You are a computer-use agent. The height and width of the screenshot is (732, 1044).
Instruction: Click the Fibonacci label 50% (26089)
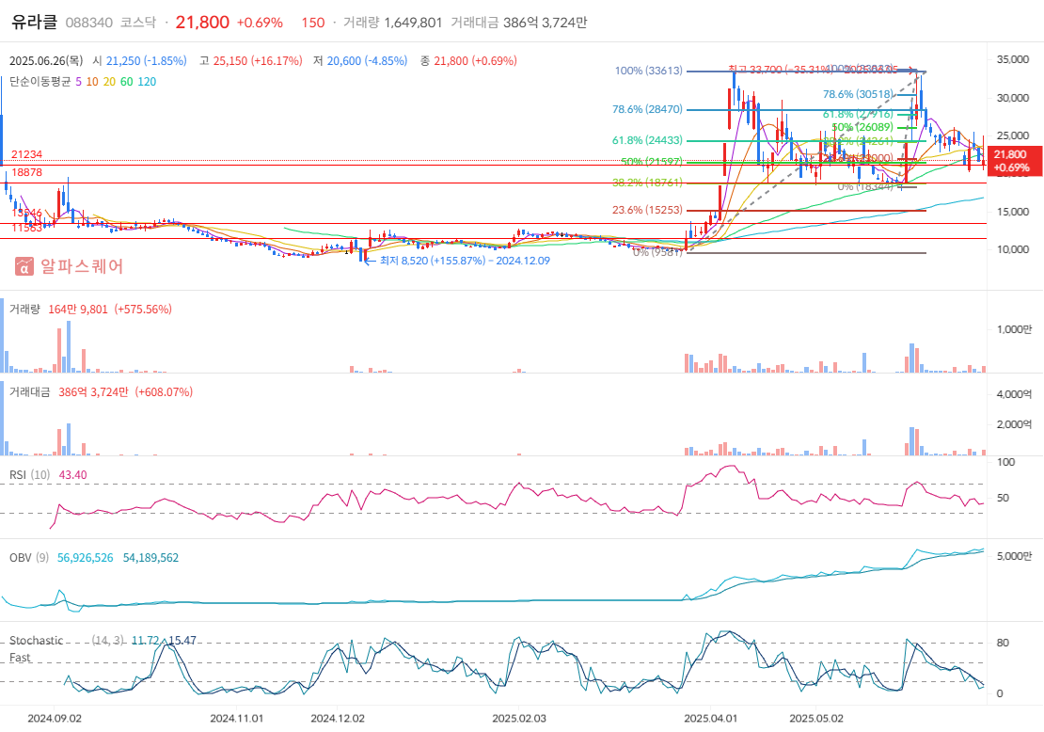tap(862, 127)
